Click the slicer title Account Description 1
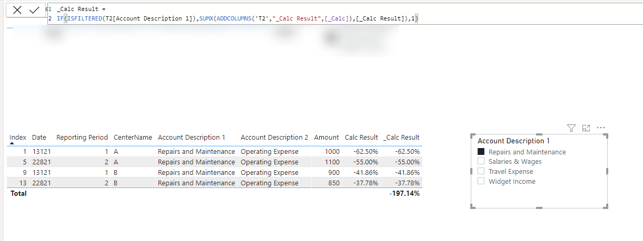Image resolution: width=643 pixels, height=241 pixels. point(513,141)
